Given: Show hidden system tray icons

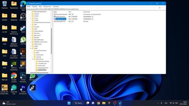Looking at the screenshot, I should pos(158,103).
